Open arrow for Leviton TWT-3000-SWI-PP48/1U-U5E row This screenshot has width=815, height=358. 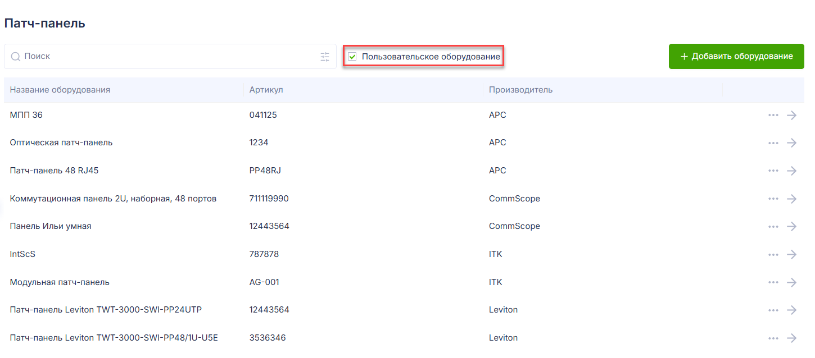coord(792,338)
